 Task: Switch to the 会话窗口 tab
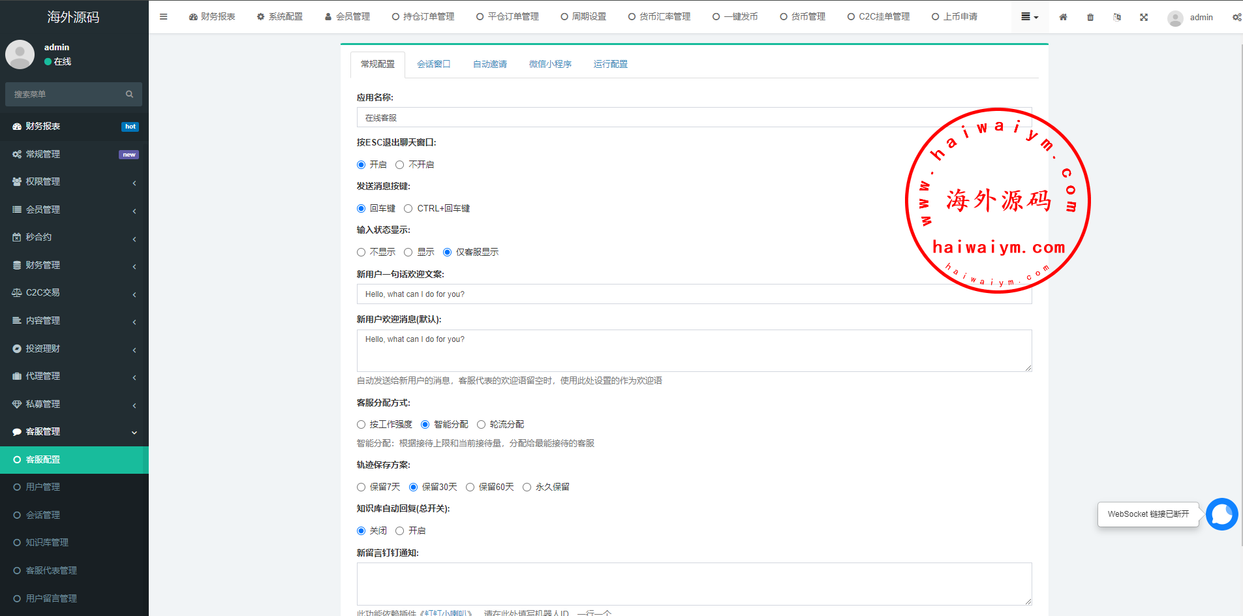(x=433, y=64)
